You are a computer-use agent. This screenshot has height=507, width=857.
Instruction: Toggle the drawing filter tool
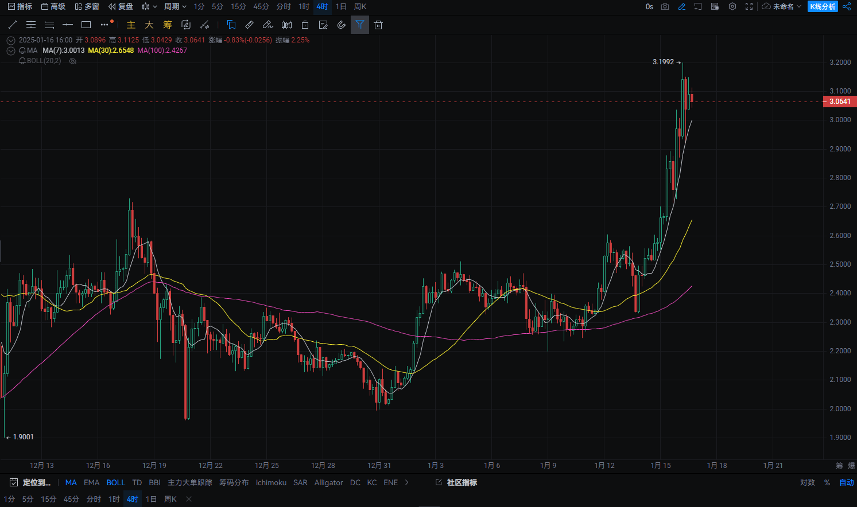360,25
